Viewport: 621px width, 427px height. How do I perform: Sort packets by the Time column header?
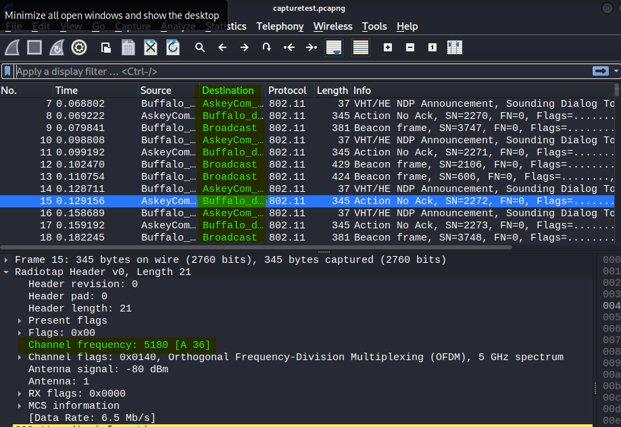[95, 91]
